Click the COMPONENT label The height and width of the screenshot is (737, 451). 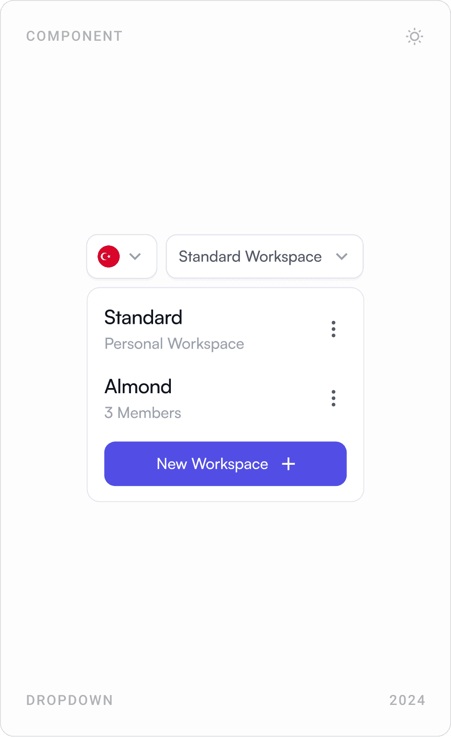(x=74, y=36)
